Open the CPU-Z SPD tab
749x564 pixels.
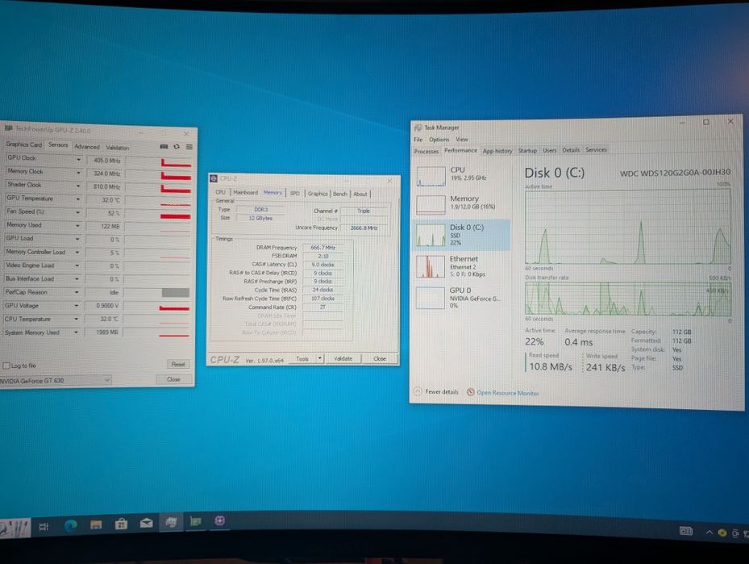click(x=295, y=193)
